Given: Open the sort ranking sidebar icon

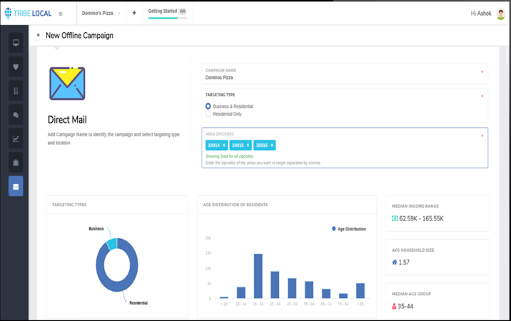Looking at the screenshot, I should pos(16,91).
